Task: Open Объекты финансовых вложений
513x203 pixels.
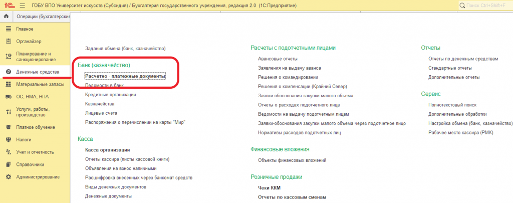Action: coord(292,160)
